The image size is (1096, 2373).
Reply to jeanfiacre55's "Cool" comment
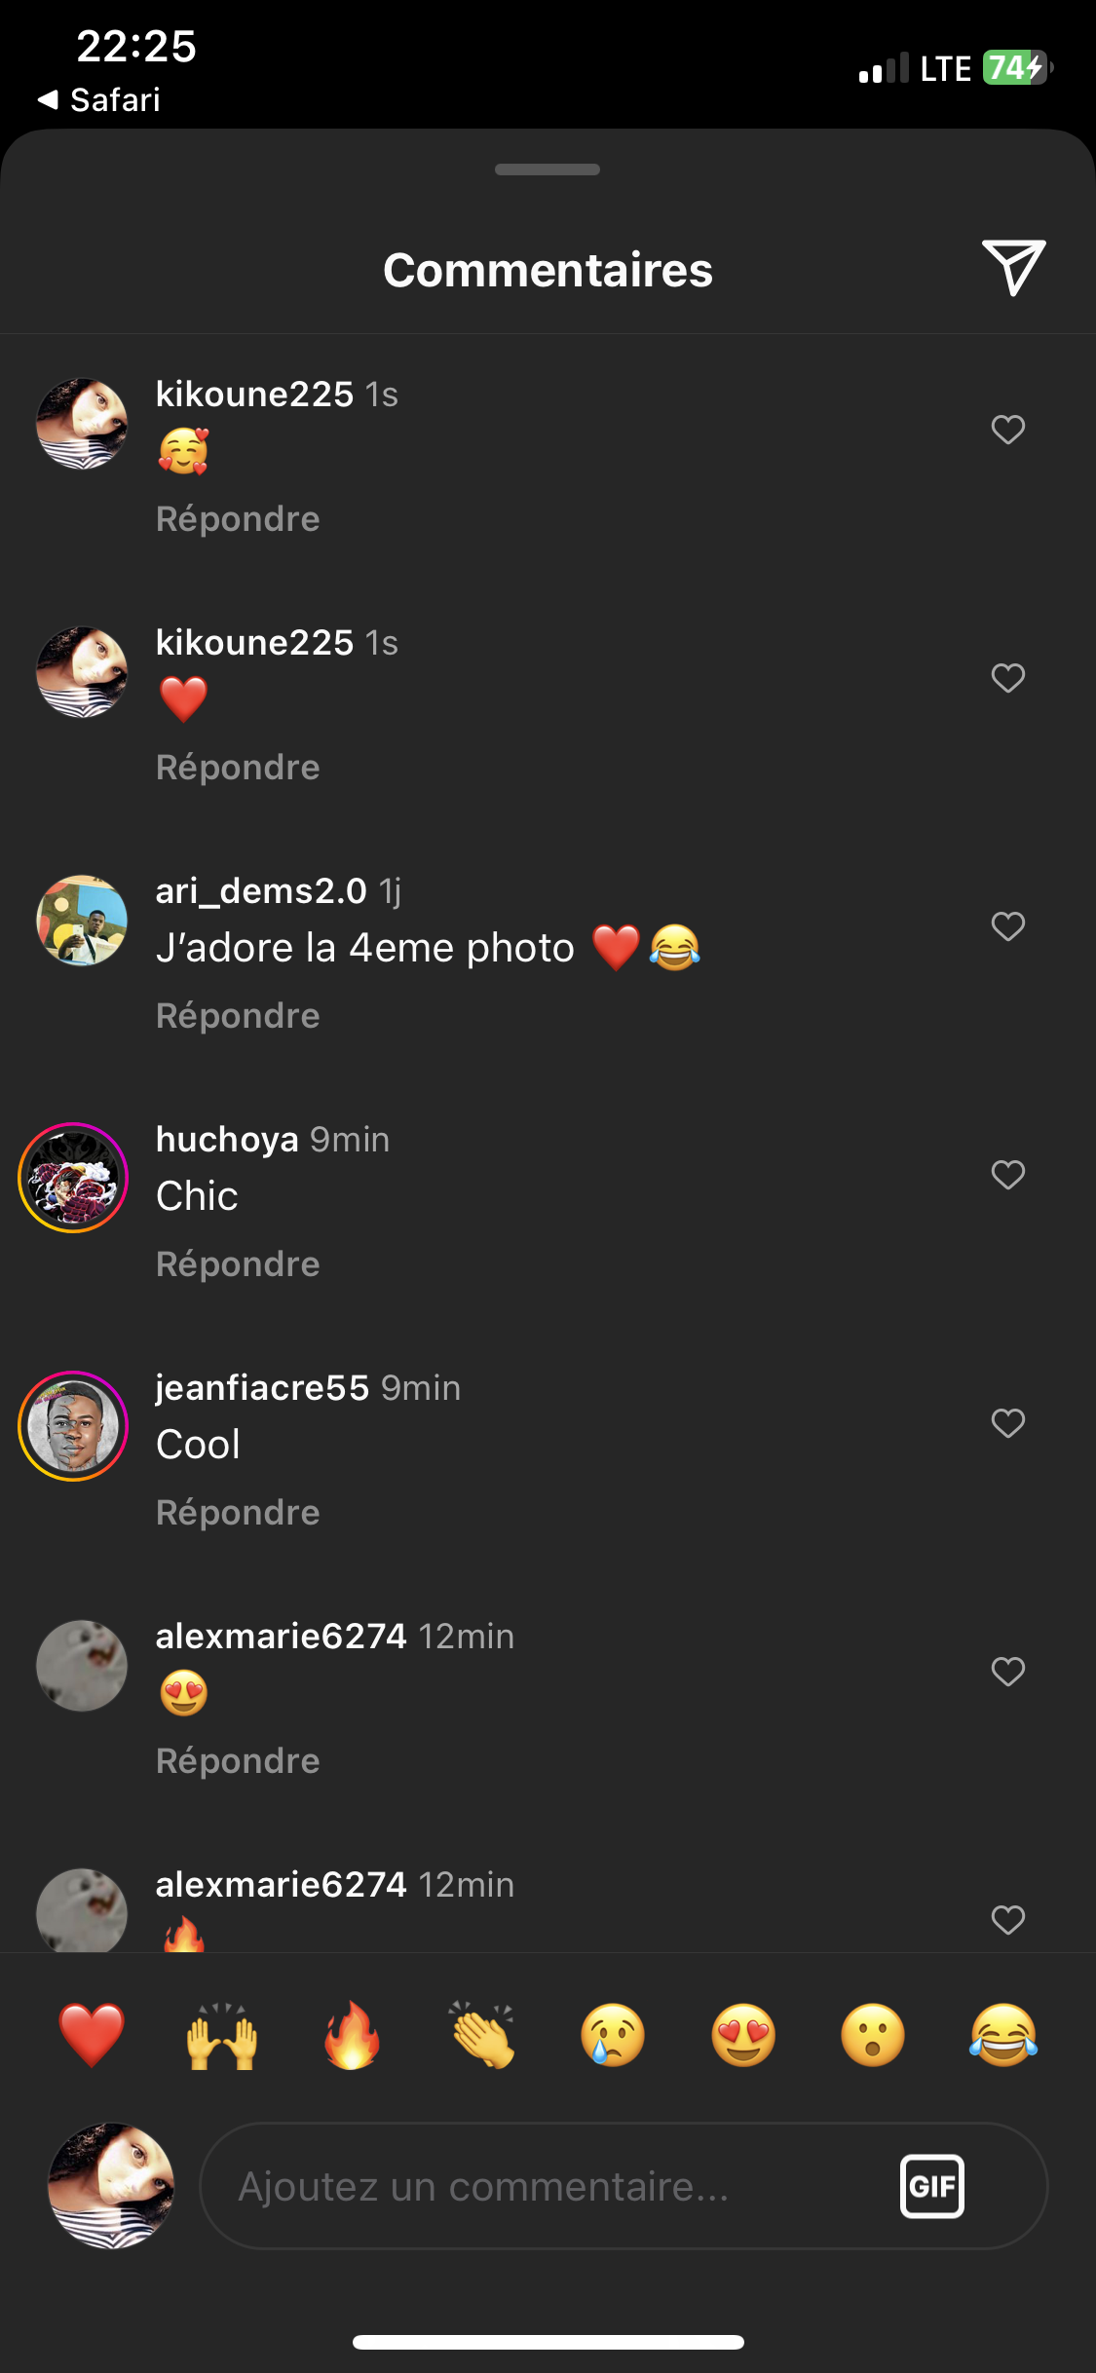click(238, 1513)
